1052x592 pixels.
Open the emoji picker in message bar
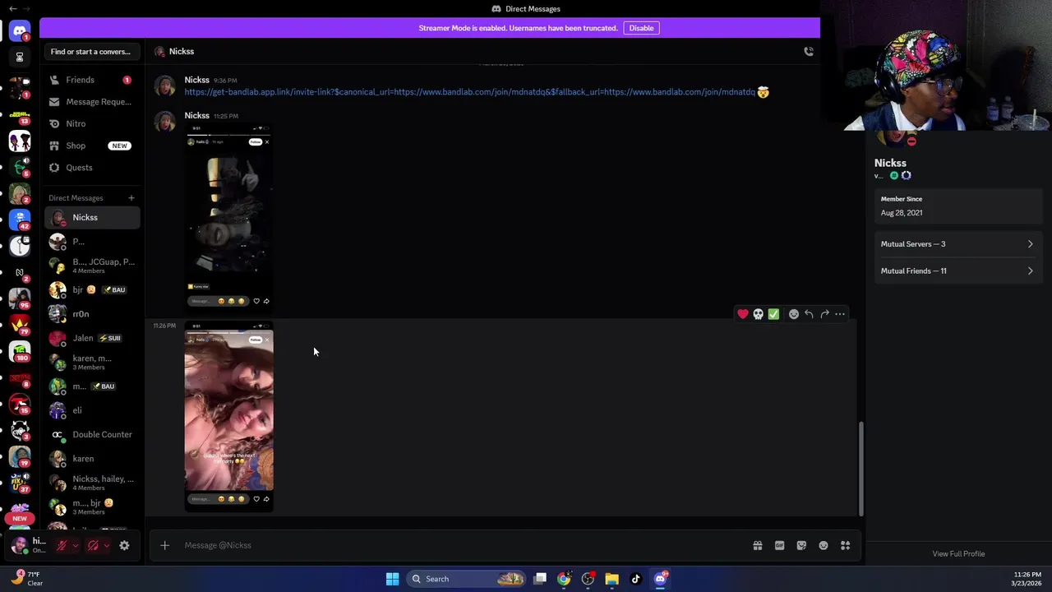coord(824,545)
